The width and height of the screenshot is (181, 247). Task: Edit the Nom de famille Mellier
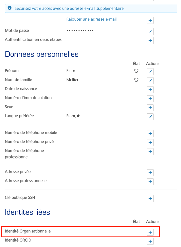coord(150,81)
